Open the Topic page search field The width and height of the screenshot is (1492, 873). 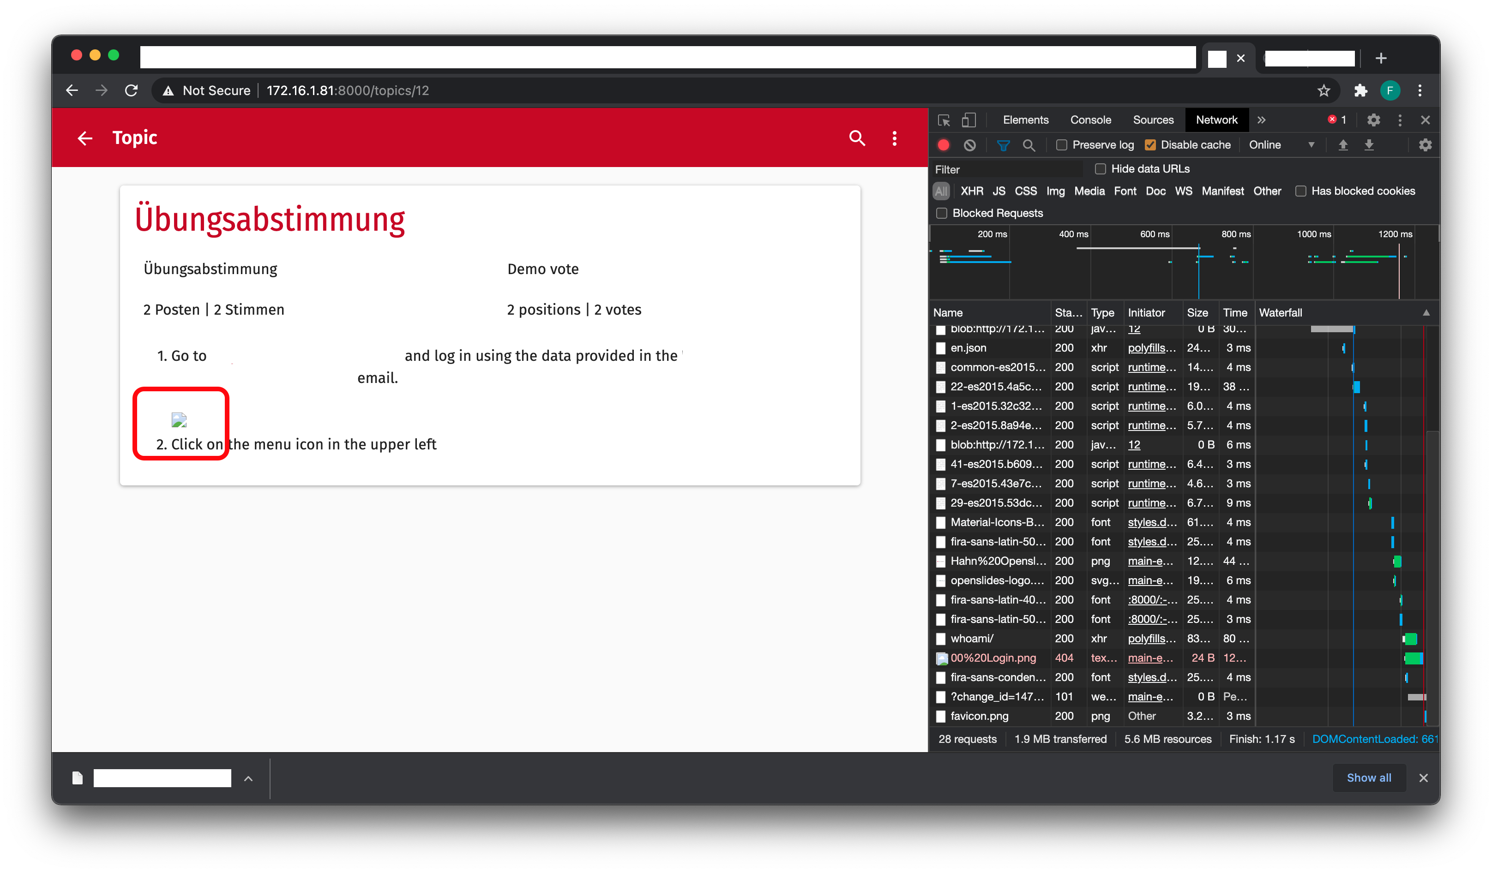coord(857,138)
